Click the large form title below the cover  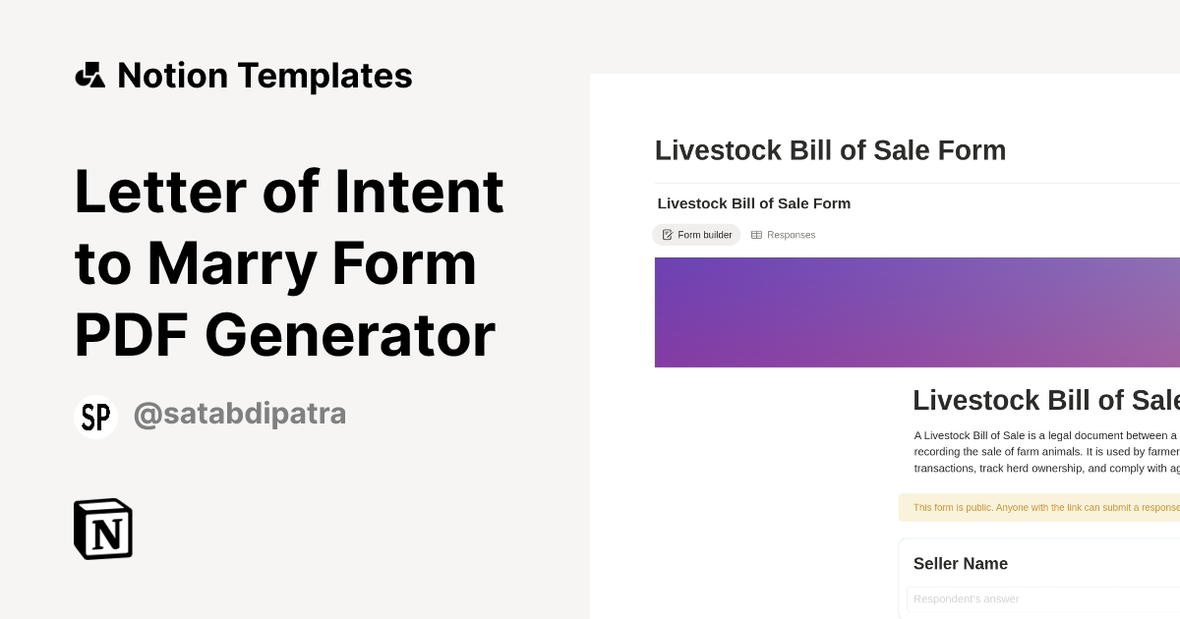point(1045,401)
